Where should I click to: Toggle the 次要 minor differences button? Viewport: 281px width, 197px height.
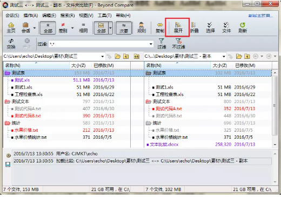tap(124, 28)
